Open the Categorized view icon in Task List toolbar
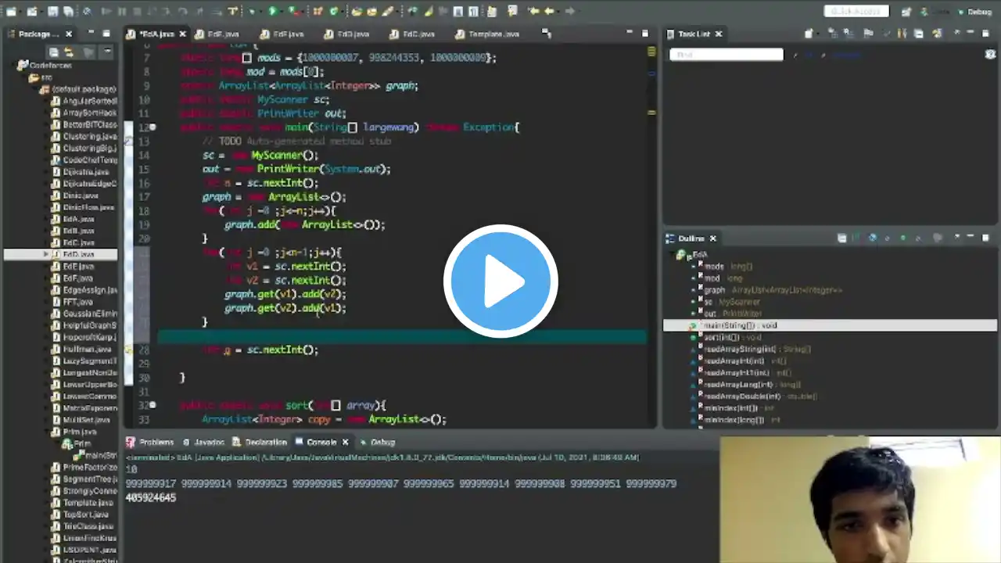The image size is (1001, 563). (834, 34)
